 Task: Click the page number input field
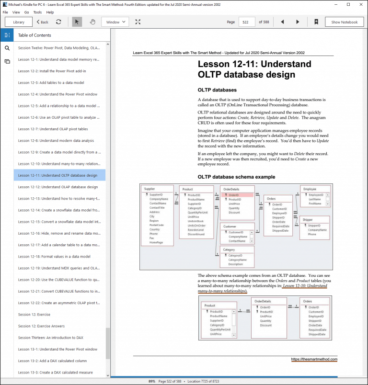[247, 22]
